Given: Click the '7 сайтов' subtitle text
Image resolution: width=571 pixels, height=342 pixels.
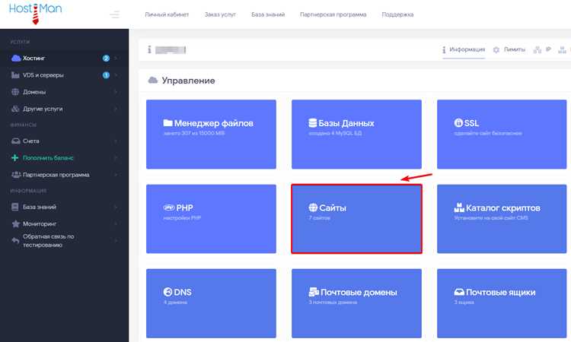Looking at the screenshot, I should point(319,218).
